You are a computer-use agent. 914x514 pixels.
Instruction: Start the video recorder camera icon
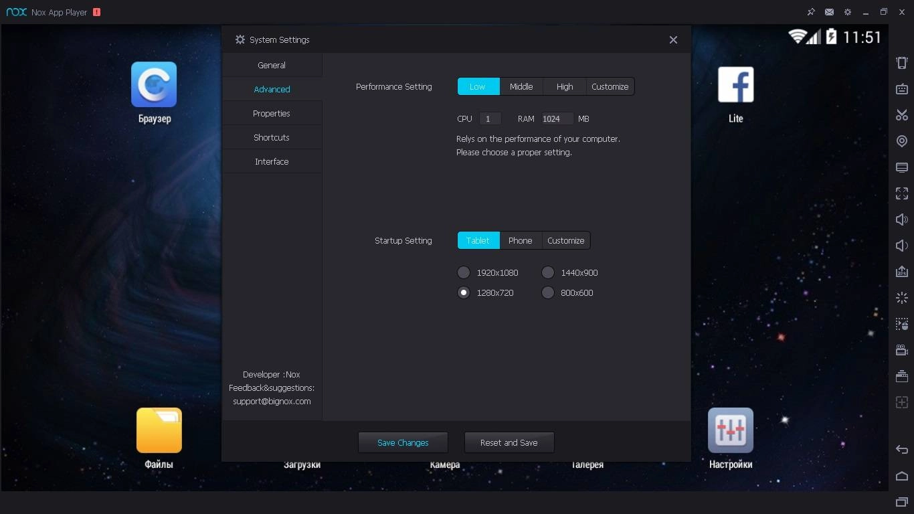902,350
